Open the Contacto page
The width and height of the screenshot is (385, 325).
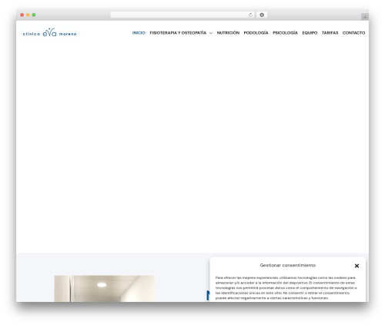click(x=353, y=33)
